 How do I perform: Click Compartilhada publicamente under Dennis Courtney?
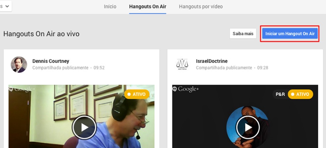tap(60, 68)
